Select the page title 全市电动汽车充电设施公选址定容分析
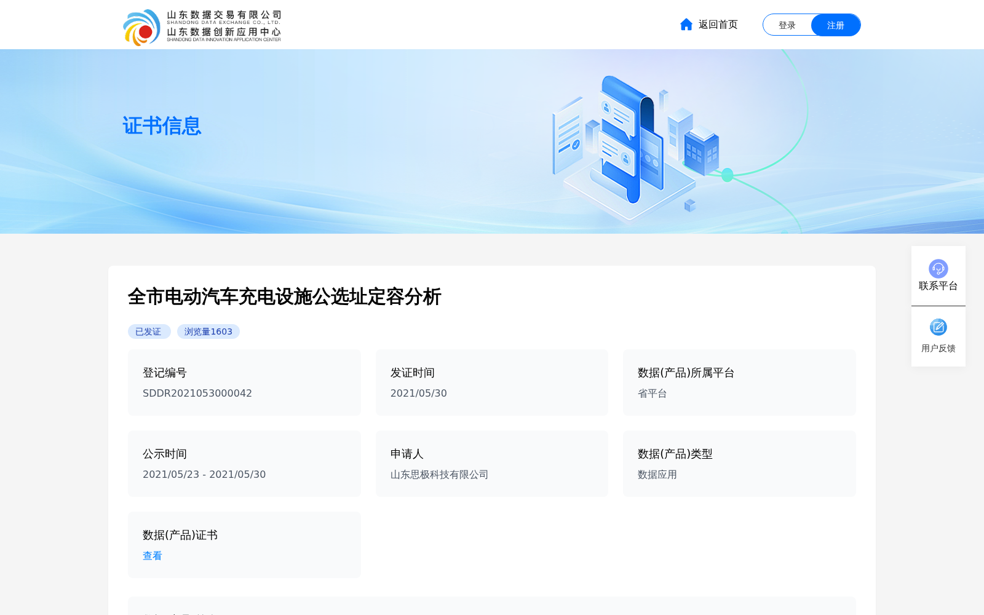Screen dimensions: 984x615 point(284,296)
